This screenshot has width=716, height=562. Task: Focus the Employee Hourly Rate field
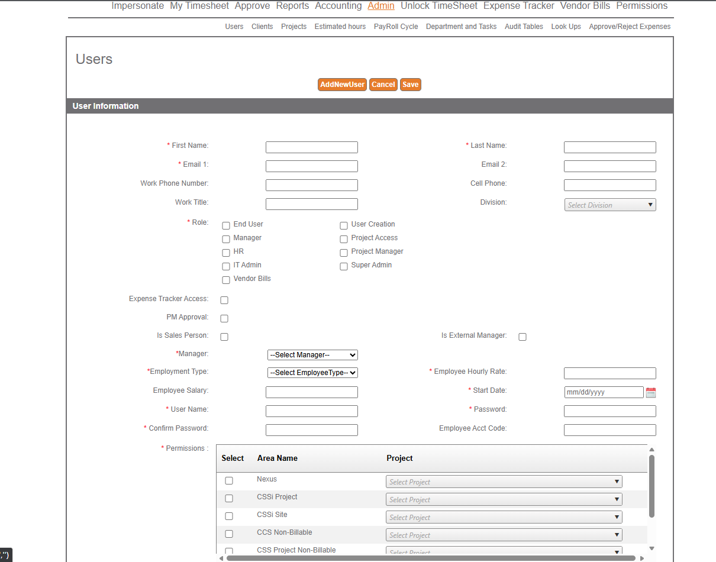point(610,373)
